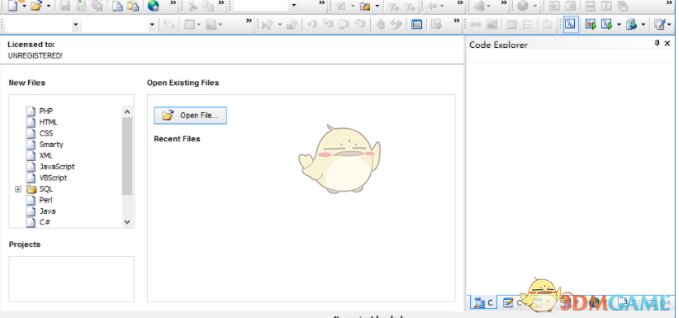Screen dimensions: 679x318
Task: Click the Save All multiple disks icon
Action: tap(97, 6)
